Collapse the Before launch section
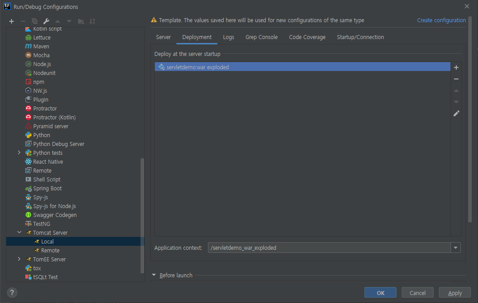This screenshot has width=478, height=303. tap(154, 275)
